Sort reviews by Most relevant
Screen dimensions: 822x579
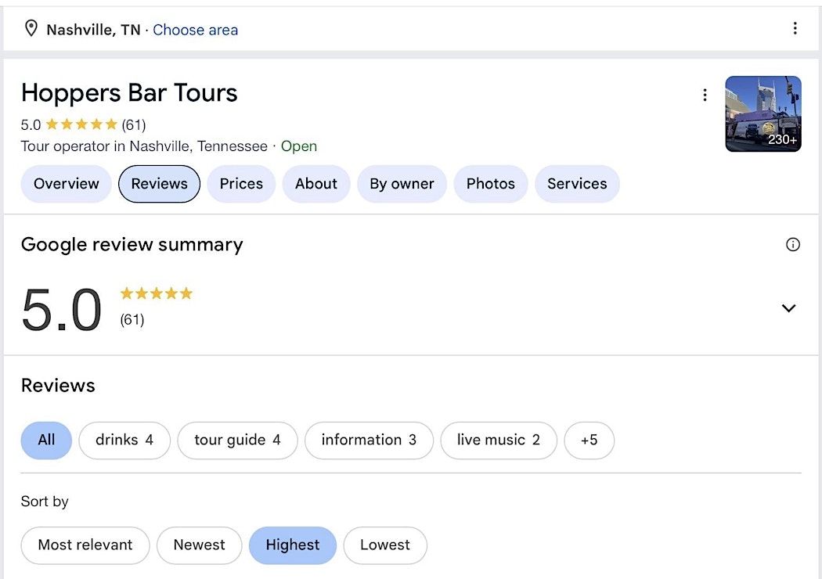click(x=85, y=545)
